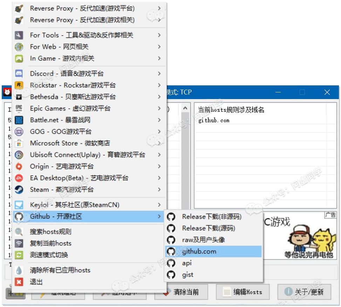Click the Microsoft Store bag icon
341x307 pixels.
tap(19, 143)
